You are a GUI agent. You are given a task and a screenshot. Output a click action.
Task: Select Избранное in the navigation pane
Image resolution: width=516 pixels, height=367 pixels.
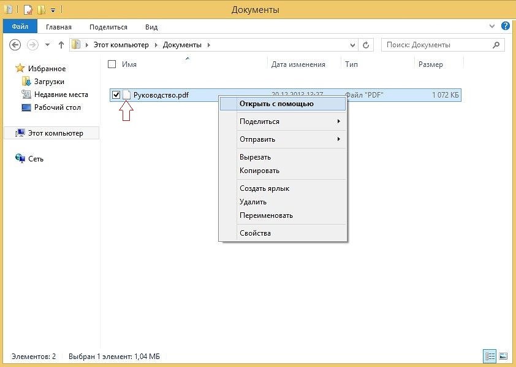(x=47, y=69)
